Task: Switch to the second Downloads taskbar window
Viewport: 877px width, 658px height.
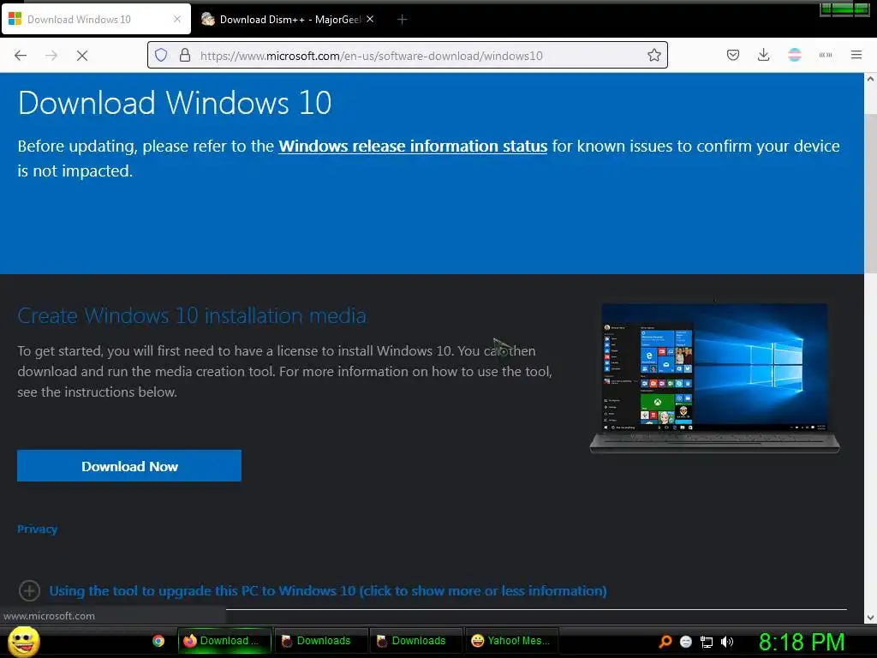Action: click(416, 641)
